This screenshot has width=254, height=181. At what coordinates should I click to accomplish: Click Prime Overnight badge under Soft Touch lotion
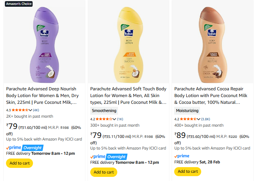pyautogui.click(x=109, y=156)
